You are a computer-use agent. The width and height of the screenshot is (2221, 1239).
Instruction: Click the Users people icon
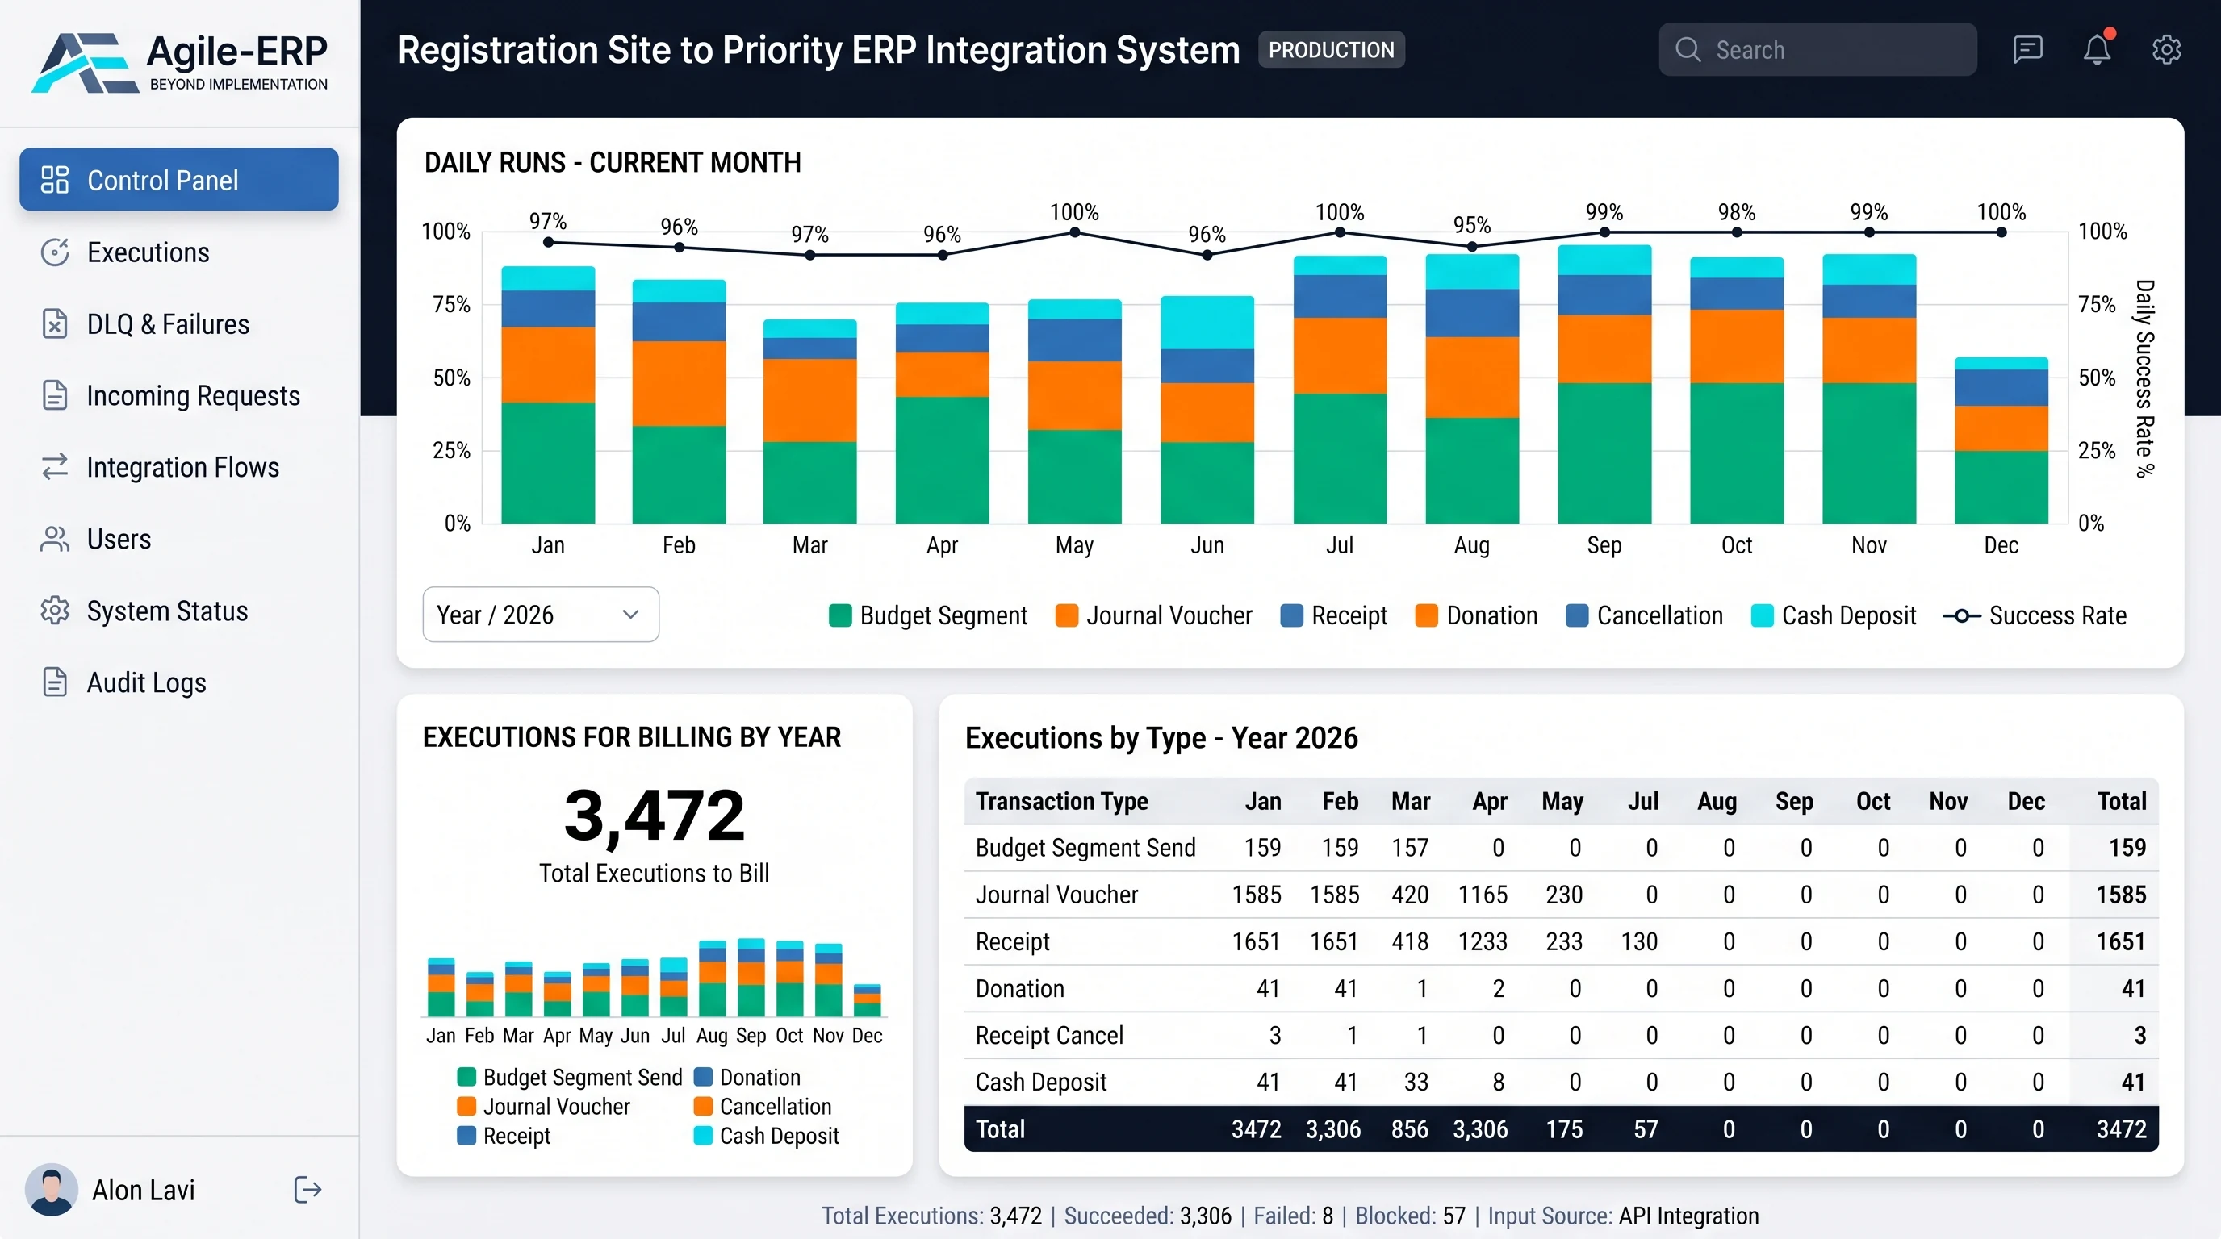pos(54,539)
